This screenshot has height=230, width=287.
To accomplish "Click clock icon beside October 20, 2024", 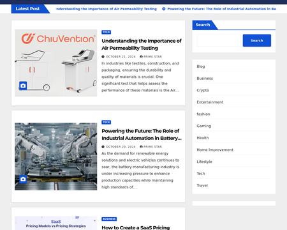I will pos(103,147).
